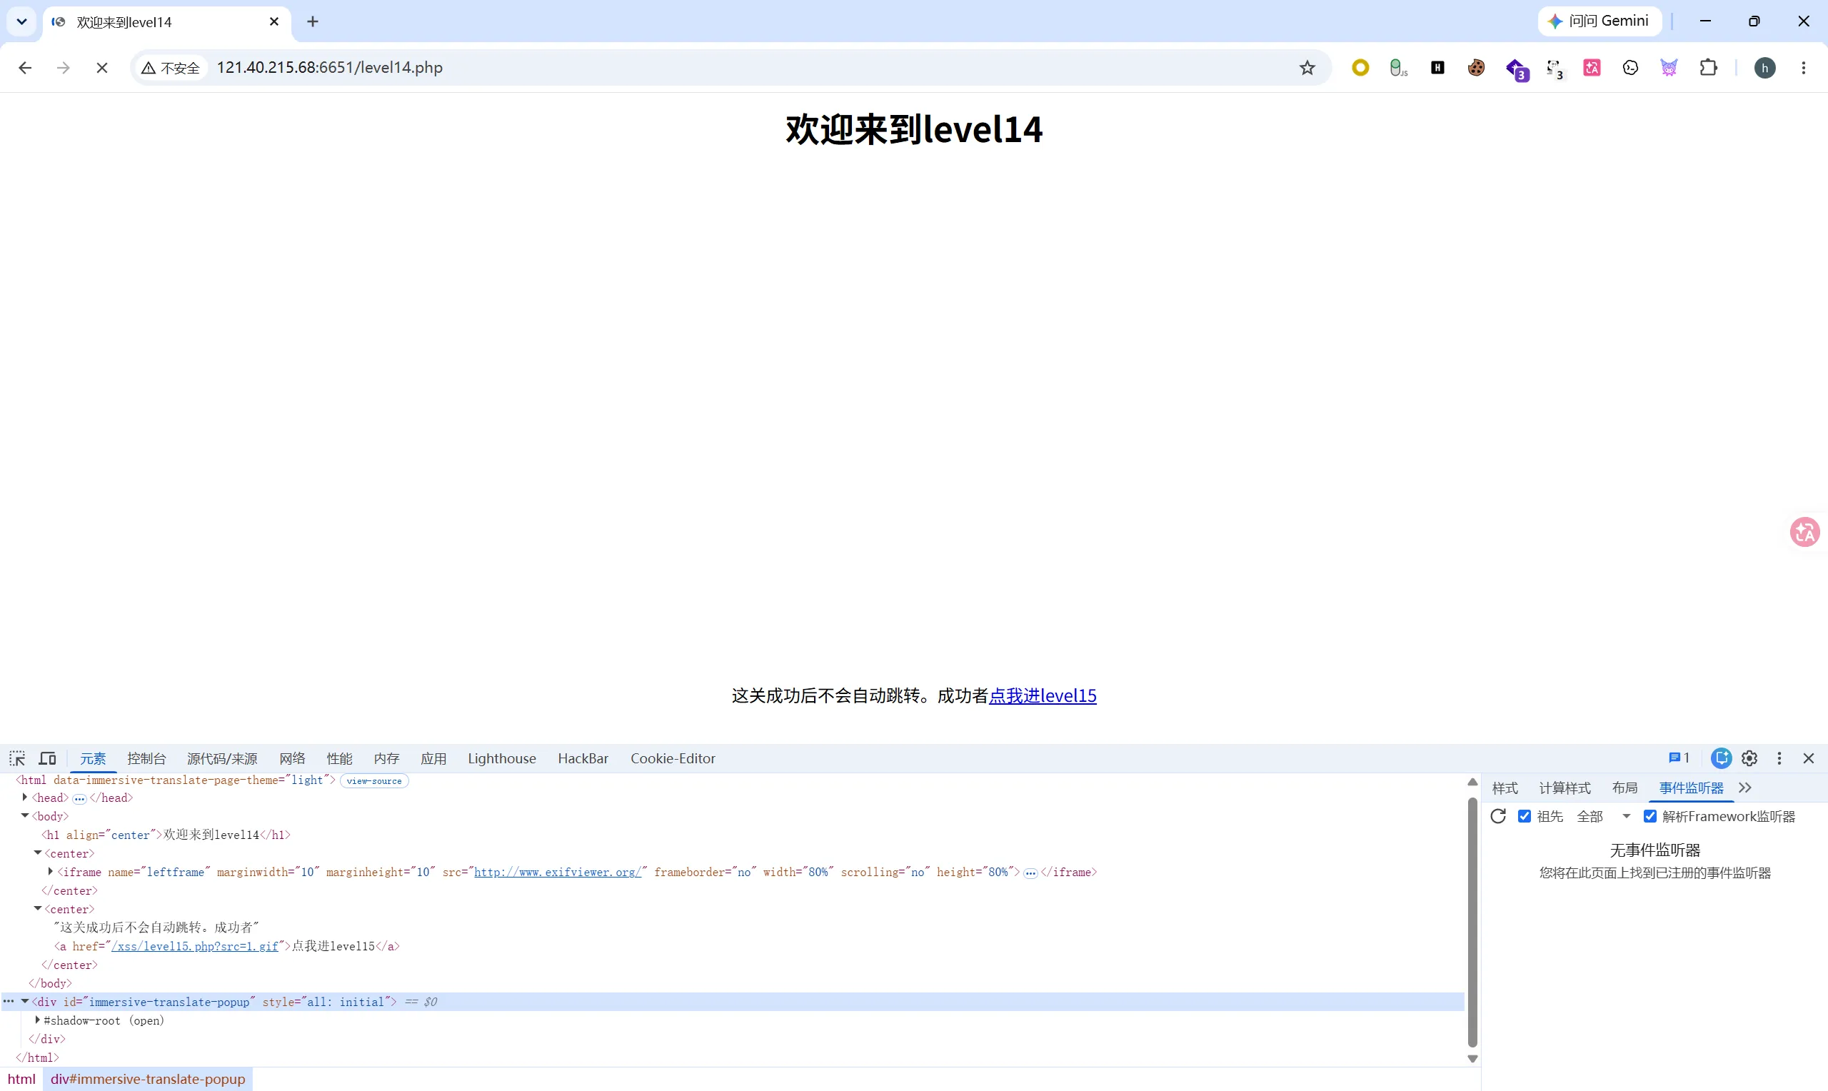Open the profile avatar h
This screenshot has height=1091, width=1828.
click(1764, 68)
